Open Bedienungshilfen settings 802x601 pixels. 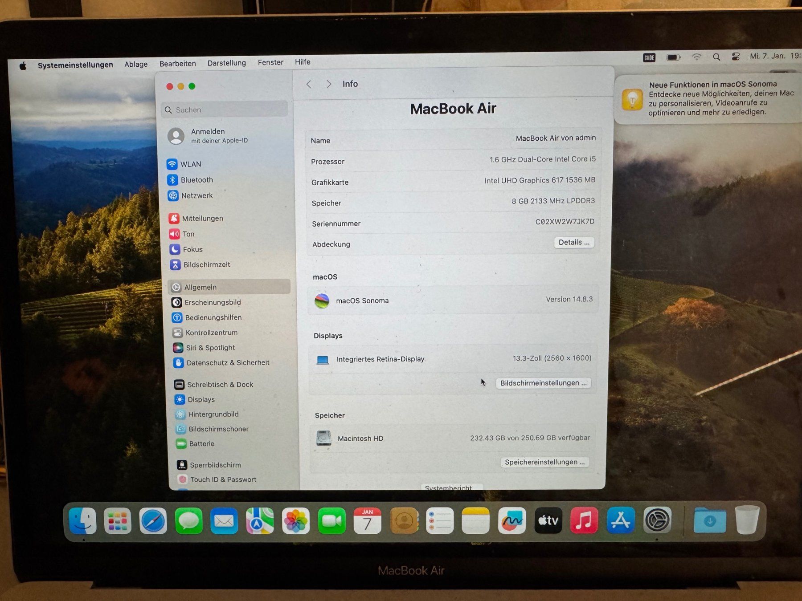(207, 317)
